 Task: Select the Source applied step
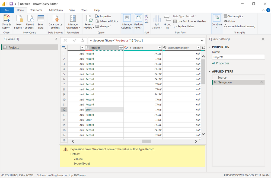[x=238, y=77]
